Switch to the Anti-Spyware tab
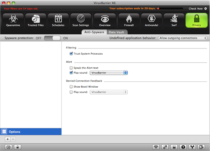This screenshot has height=151, width=210. click(94, 32)
